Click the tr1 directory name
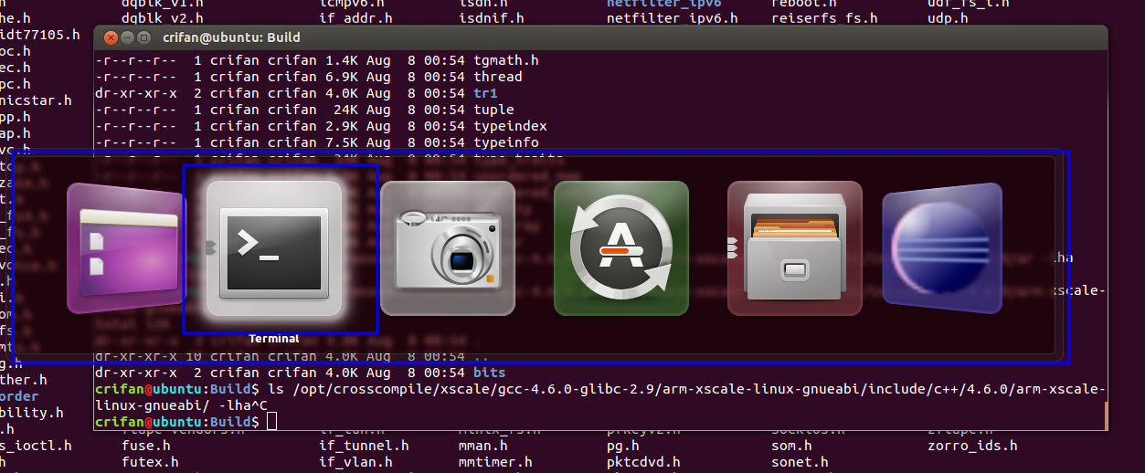Viewport: 1145px width, 473px height. click(485, 93)
